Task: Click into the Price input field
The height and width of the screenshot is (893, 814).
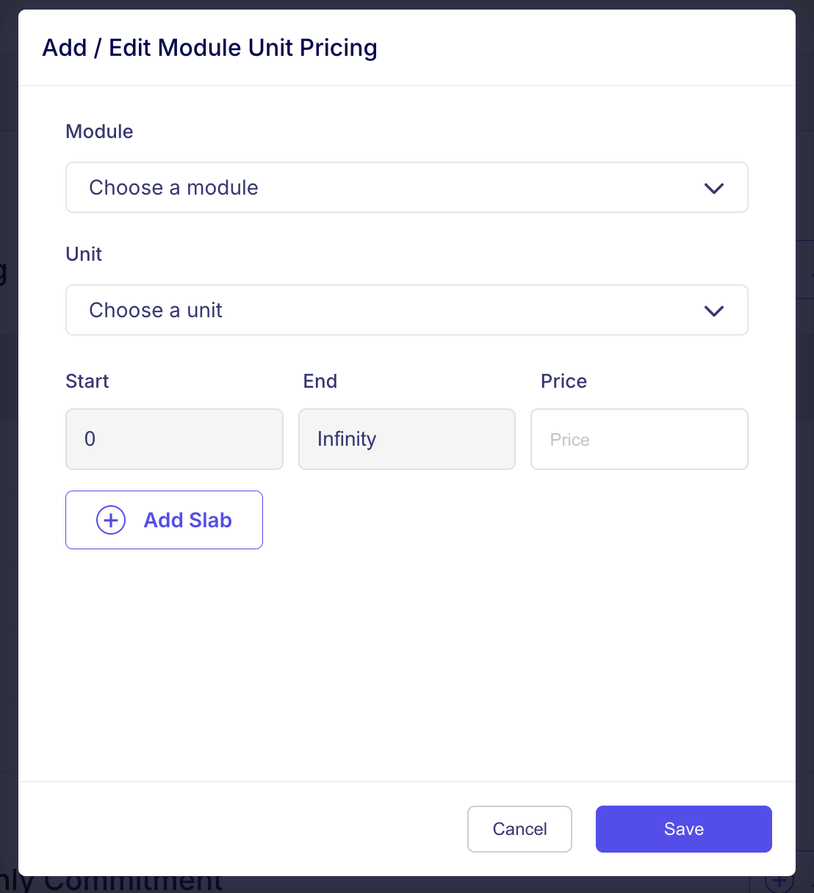Action: [x=639, y=439]
